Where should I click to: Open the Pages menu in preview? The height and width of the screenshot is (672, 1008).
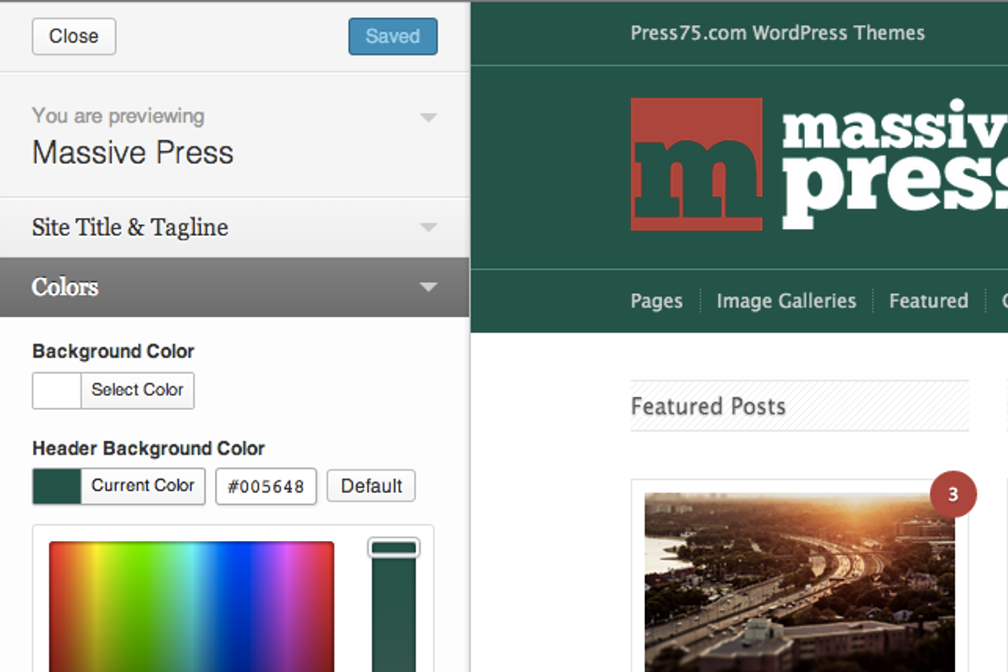pyautogui.click(x=657, y=301)
